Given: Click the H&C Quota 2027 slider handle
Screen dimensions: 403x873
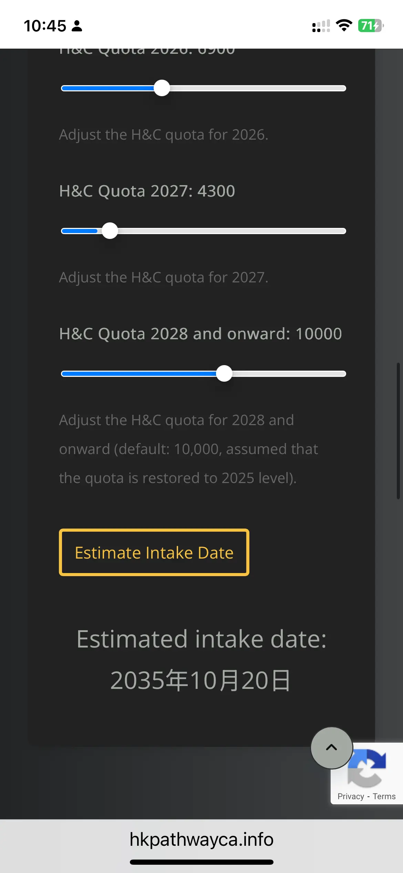Looking at the screenshot, I should [x=110, y=231].
